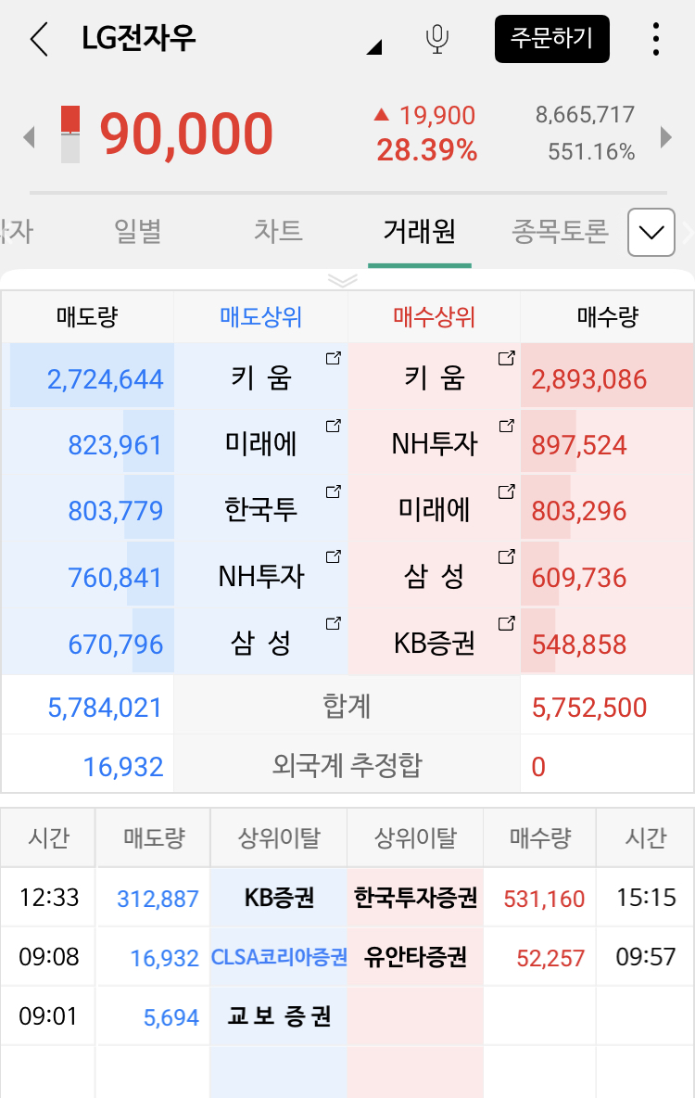Tap the 12:33 time entry
The height and width of the screenshot is (1098, 695).
pyautogui.click(x=49, y=898)
